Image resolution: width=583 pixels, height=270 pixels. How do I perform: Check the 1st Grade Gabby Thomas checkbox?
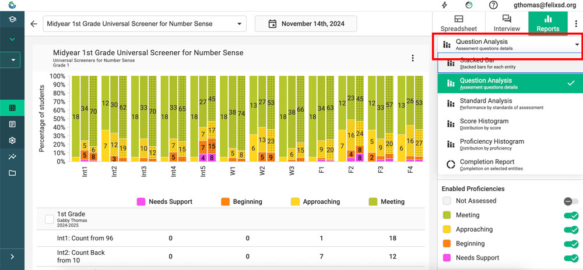click(50, 219)
